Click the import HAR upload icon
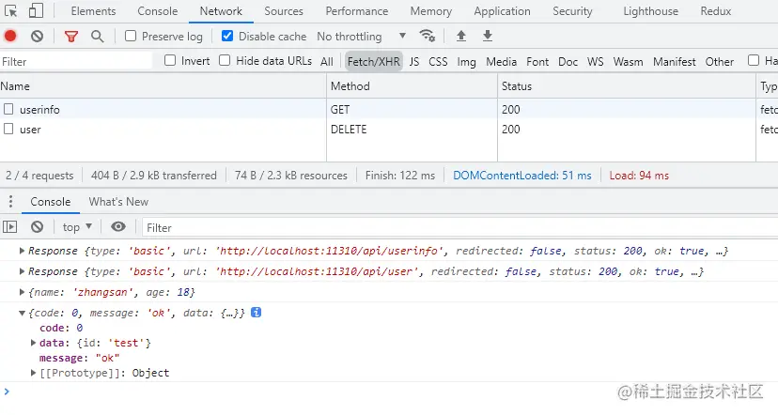Viewport: 778px width, 415px height. tap(461, 37)
